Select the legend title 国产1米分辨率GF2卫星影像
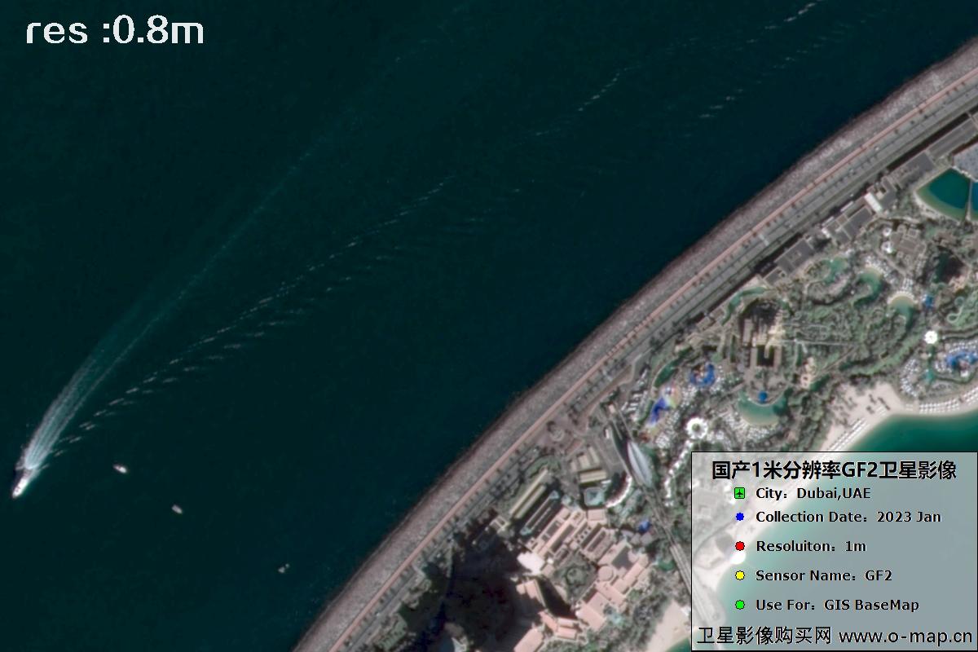This screenshot has height=652, width=978. click(833, 469)
